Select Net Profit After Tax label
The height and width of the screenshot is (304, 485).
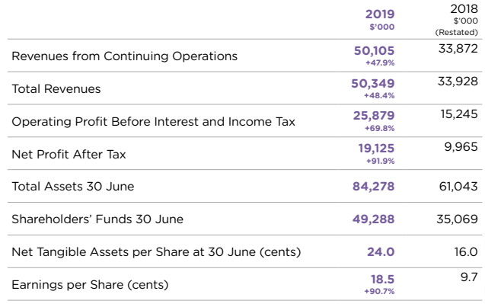click(69, 154)
